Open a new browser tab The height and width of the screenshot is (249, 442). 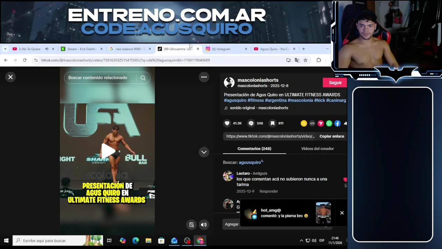tap(304, 49)
